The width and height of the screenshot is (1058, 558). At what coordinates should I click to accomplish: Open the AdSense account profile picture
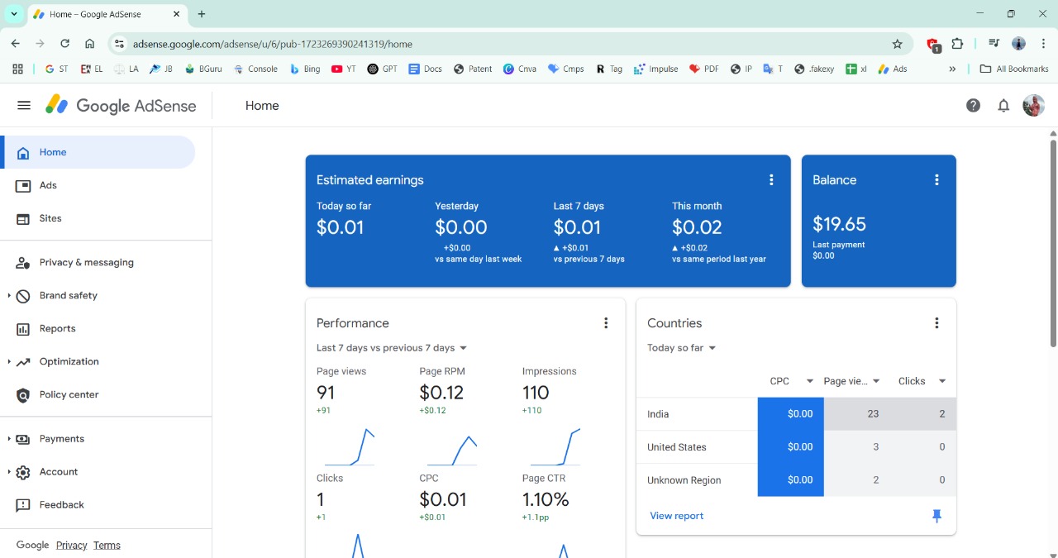pyautogui.click(x=1033, y=105)
